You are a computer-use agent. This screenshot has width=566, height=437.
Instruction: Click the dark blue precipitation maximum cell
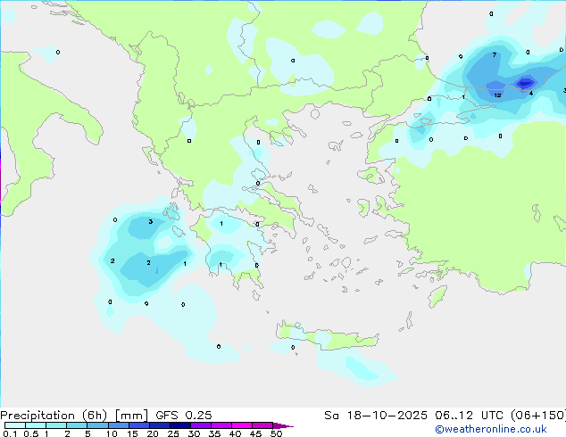(525, 84)
